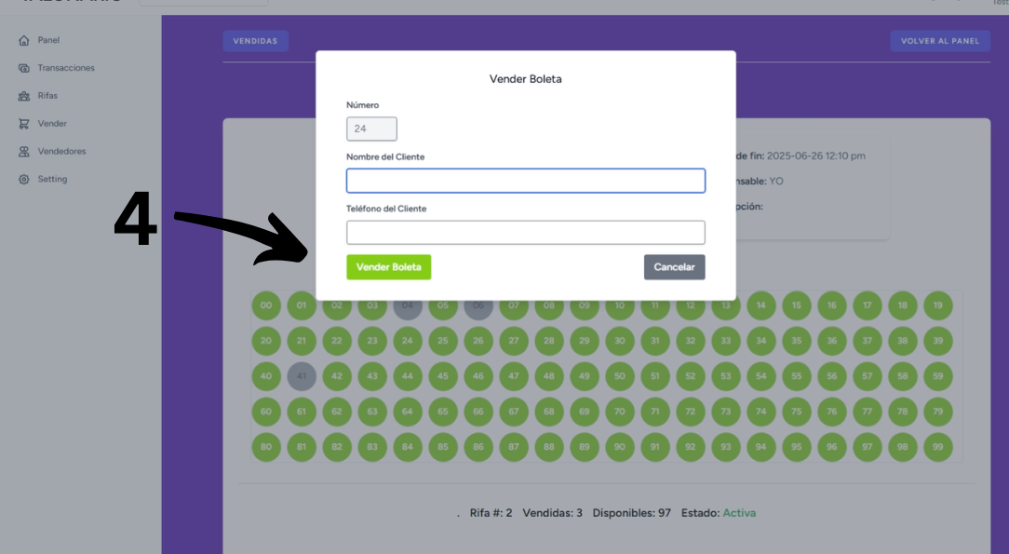The image size is (1009, 554).
Task: Click VOLVER AL PANEL
Action: point(940,40)
